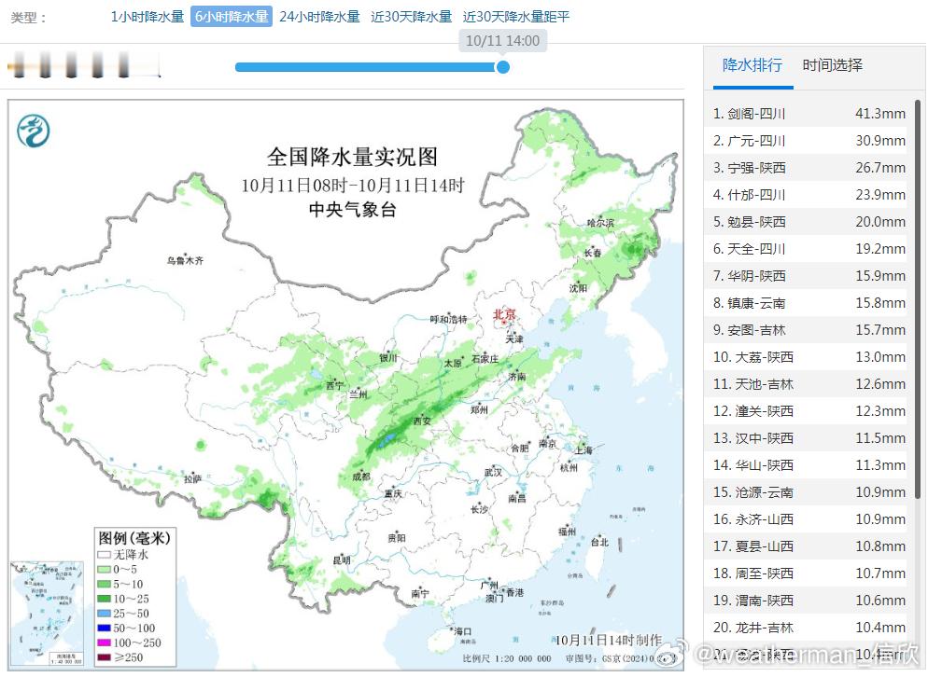This screenshot has height=677, width=928.
Task: Open 近30天降水量距平 tab
Action: (x=516, y=17)
